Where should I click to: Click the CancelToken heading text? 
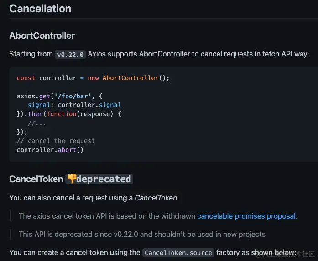tap(36, 179)
